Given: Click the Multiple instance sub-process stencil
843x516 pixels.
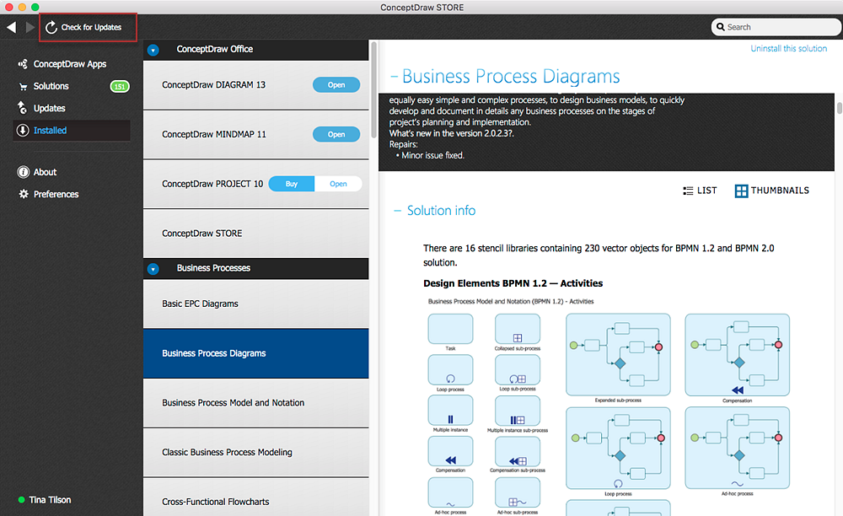Looking at the screenshot, I should 518,411.
